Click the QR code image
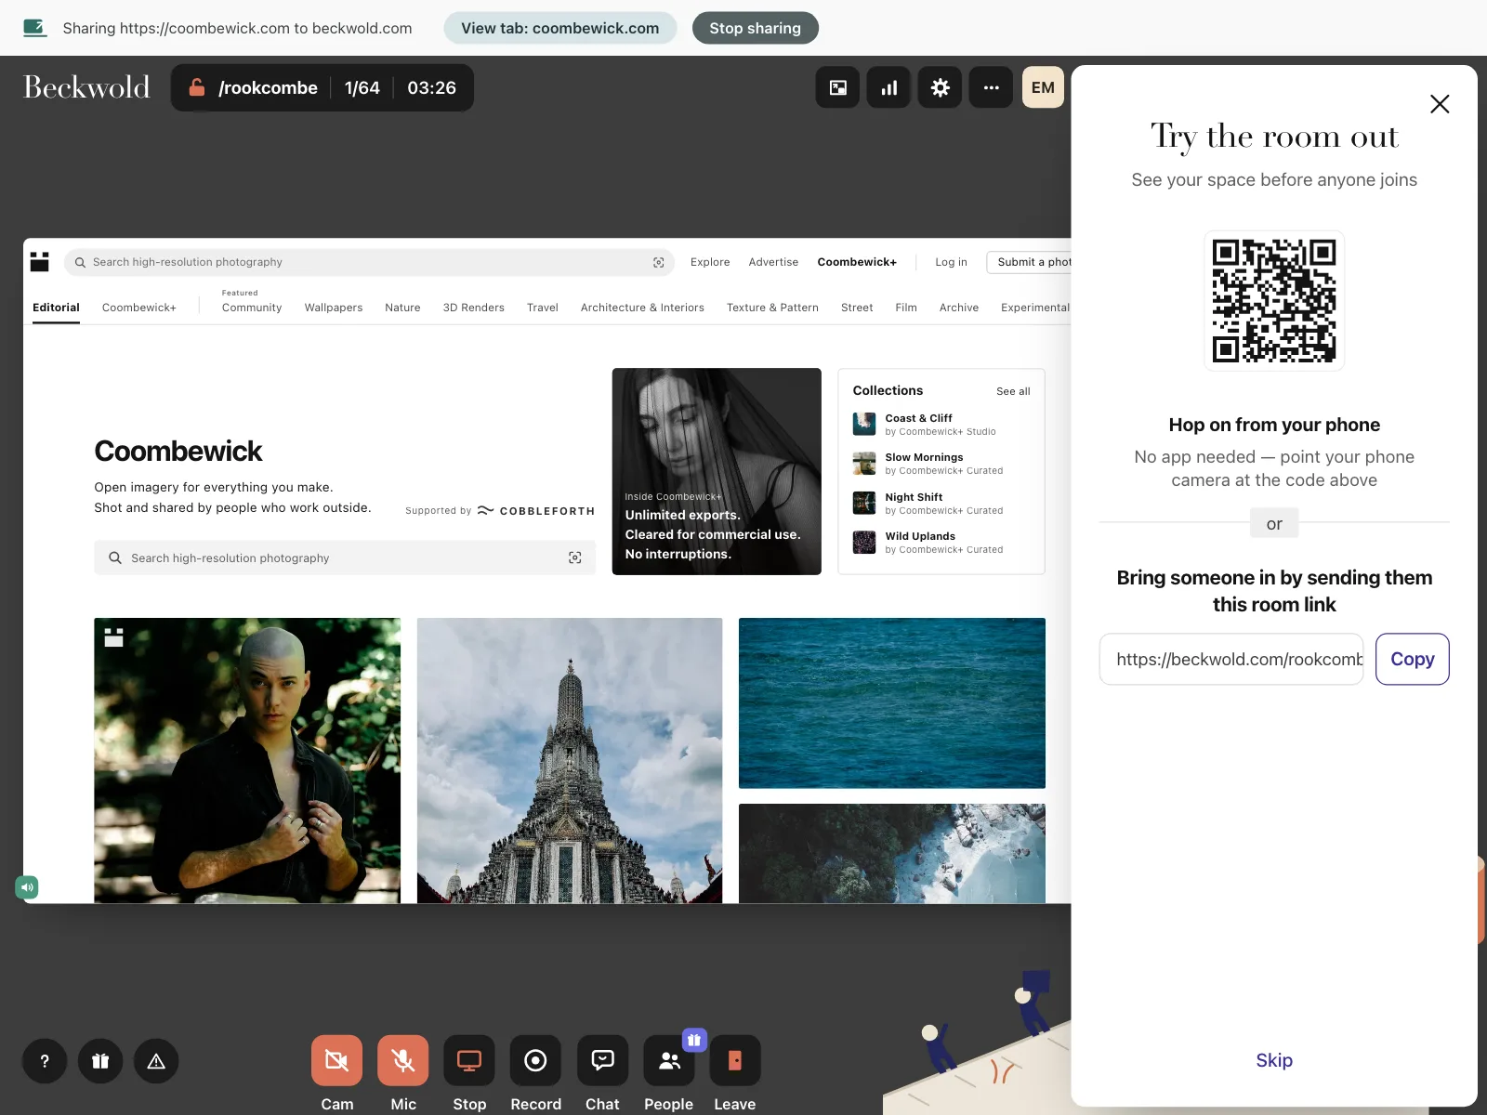1487x1115 pixels. (1274, 301)
